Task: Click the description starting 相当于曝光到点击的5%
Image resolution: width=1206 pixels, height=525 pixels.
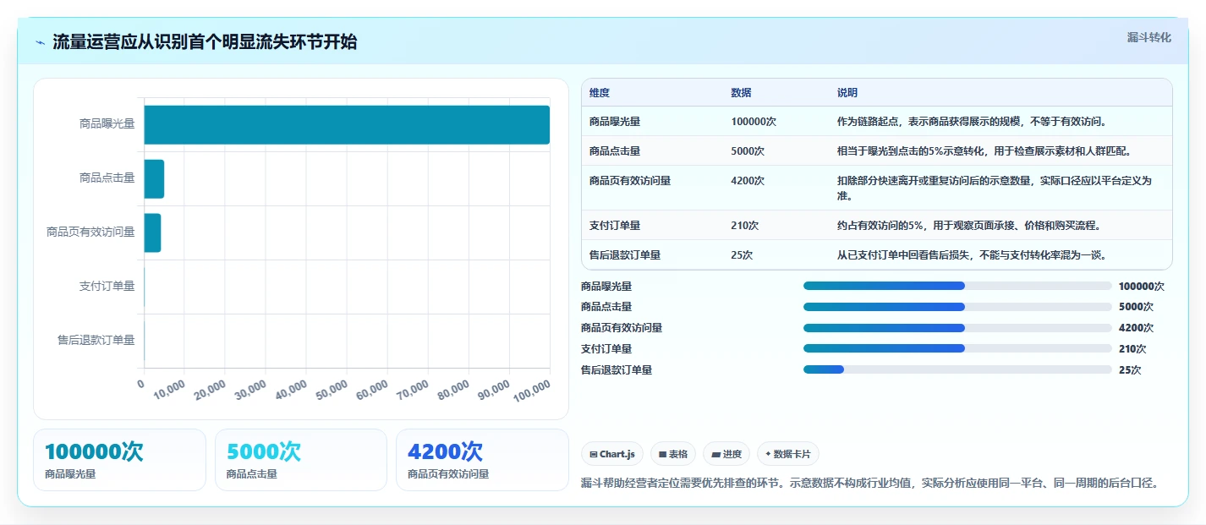Action: coord(984,151)
